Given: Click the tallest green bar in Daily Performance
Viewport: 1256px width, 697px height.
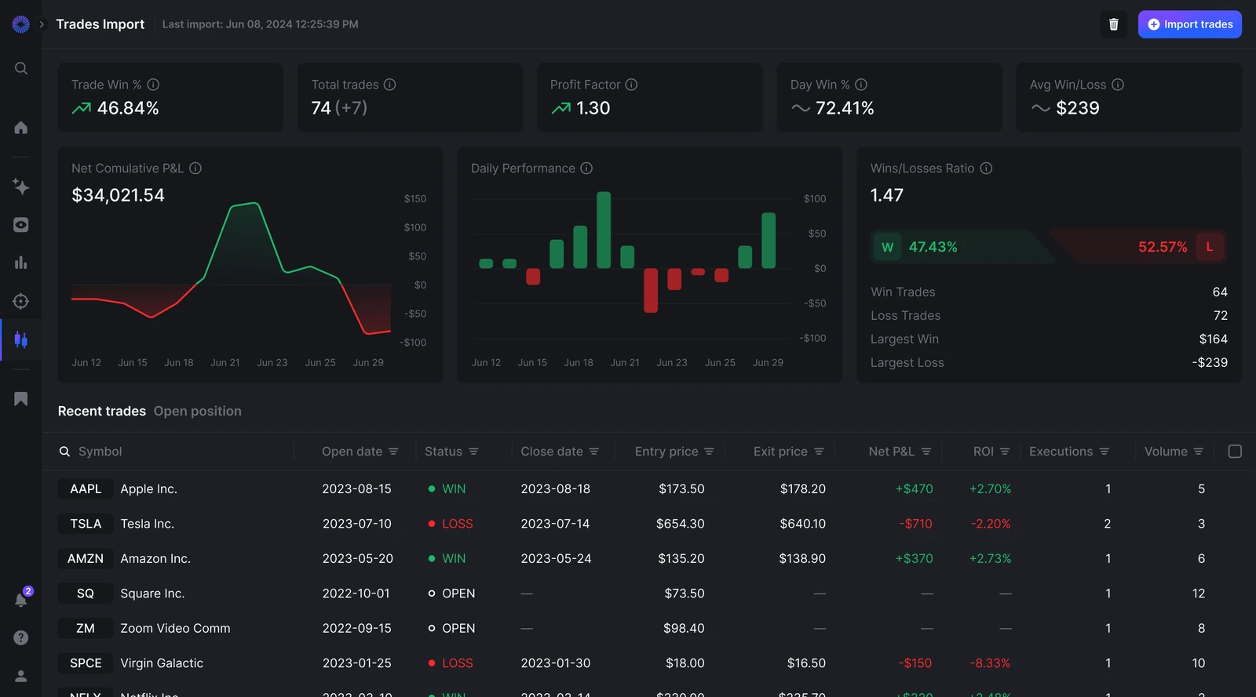Looking at the screenshot, I should [x=604, y=231].
